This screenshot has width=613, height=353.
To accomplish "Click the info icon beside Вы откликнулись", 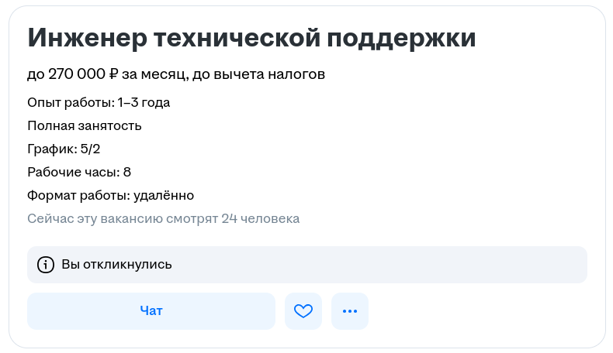I will [x=46, y=265].
